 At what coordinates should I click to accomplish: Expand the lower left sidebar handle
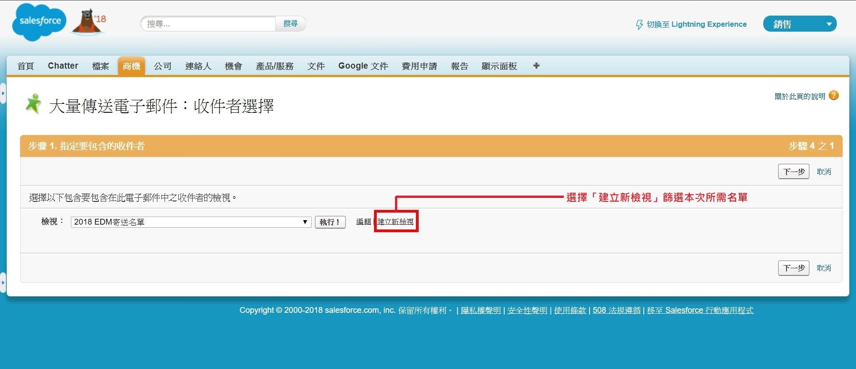tap(3, 283)
